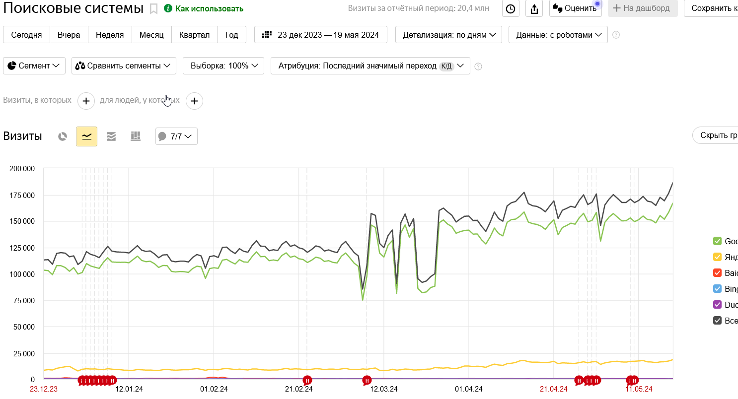Select the Квартал period tab

[x=194, y=35]
